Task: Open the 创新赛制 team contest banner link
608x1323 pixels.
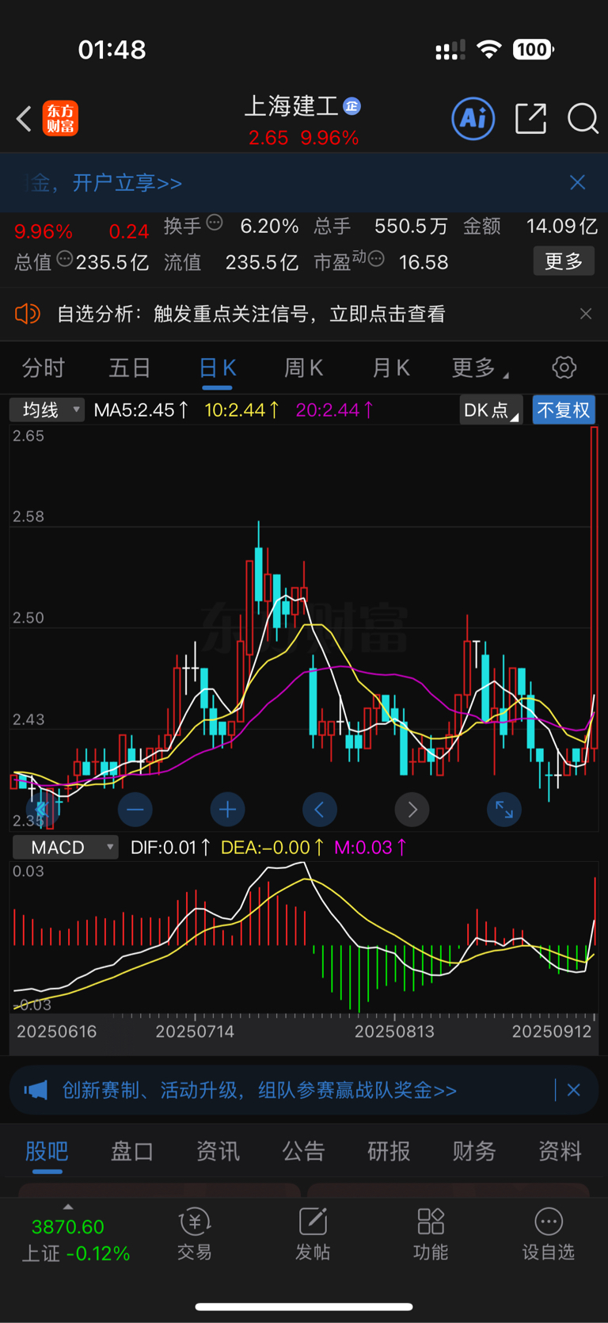Action: tap(260, 1090)
